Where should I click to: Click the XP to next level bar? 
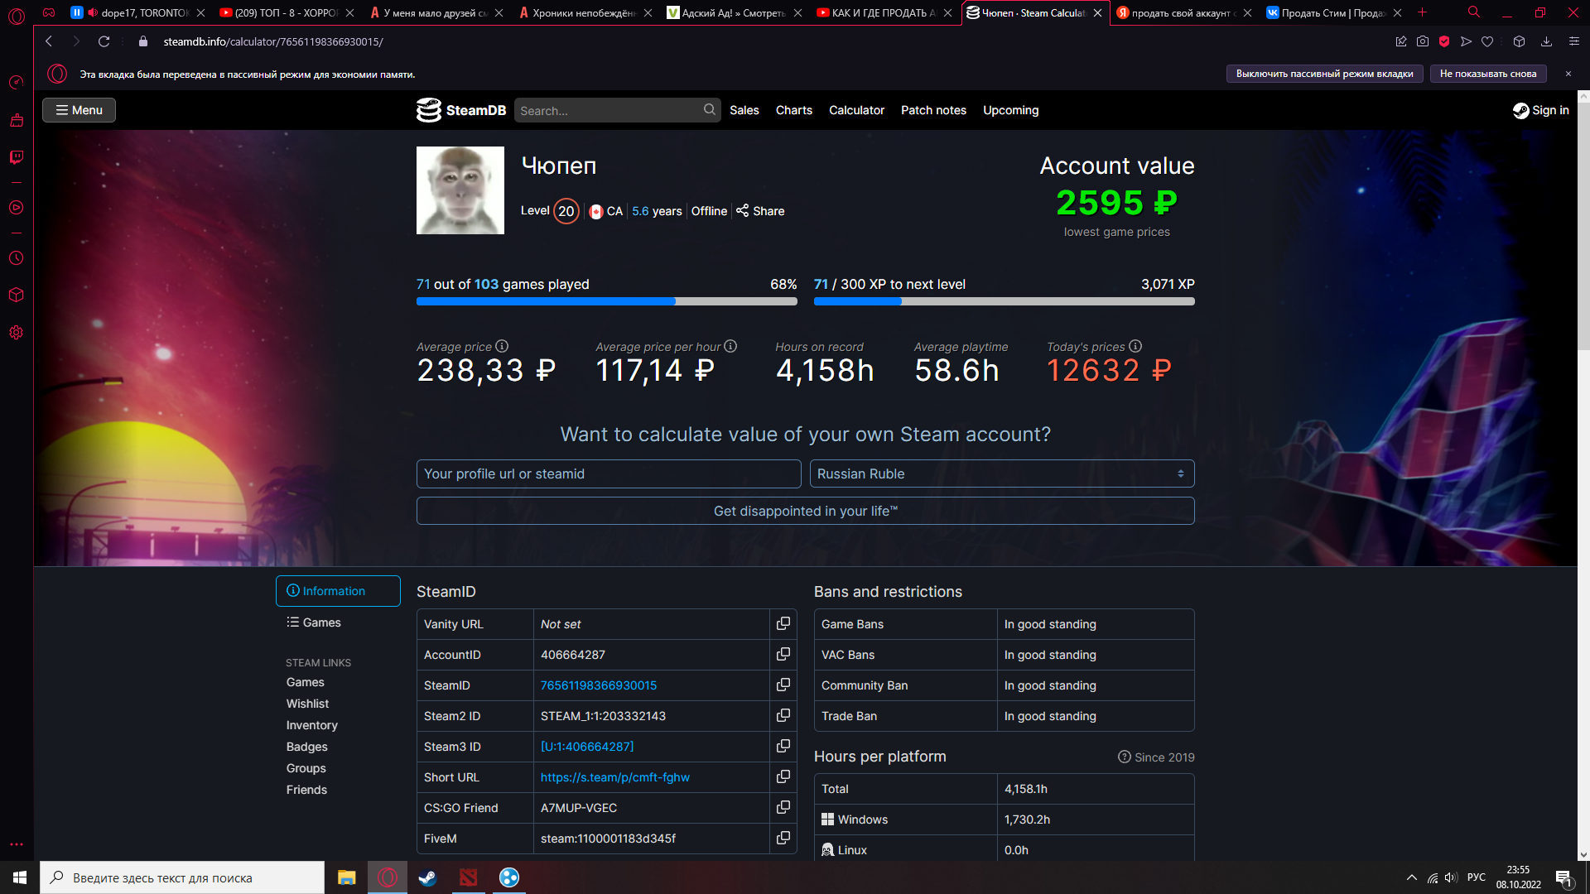pyautogui.click(x=1005, y=302)
